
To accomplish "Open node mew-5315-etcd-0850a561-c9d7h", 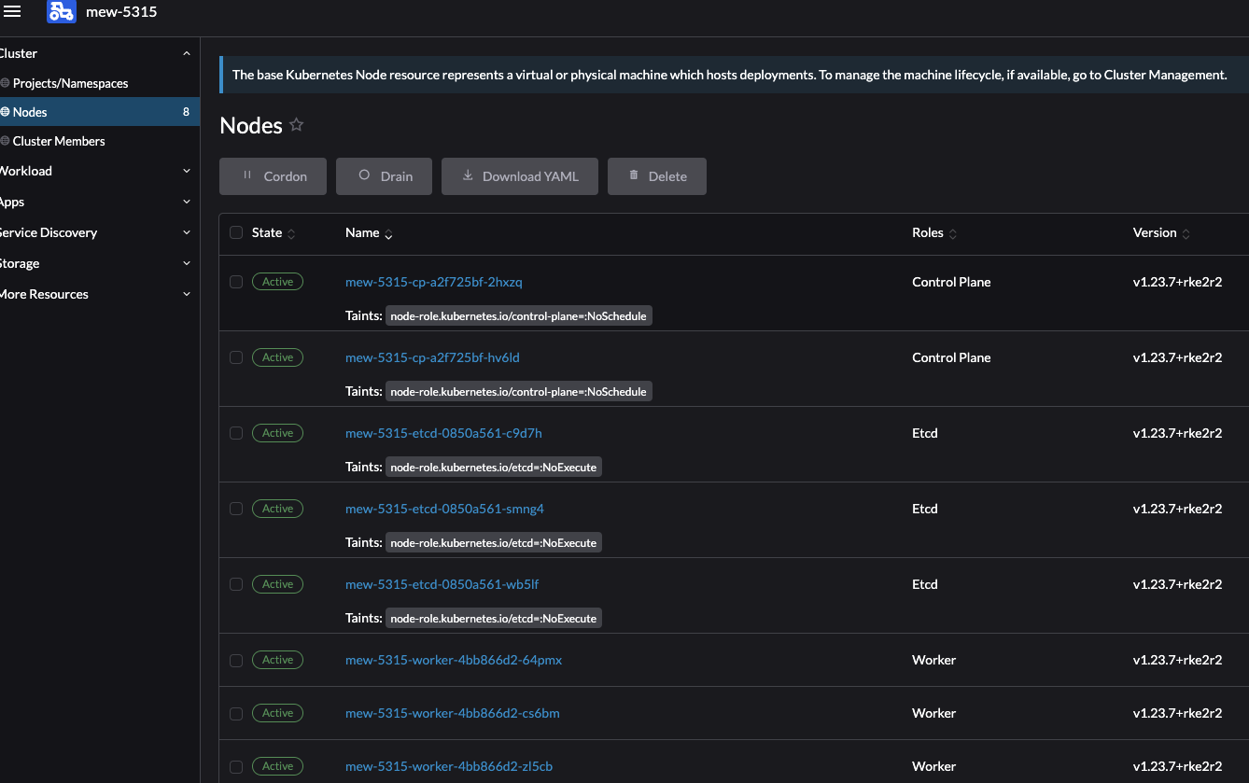I will point(443,433).
